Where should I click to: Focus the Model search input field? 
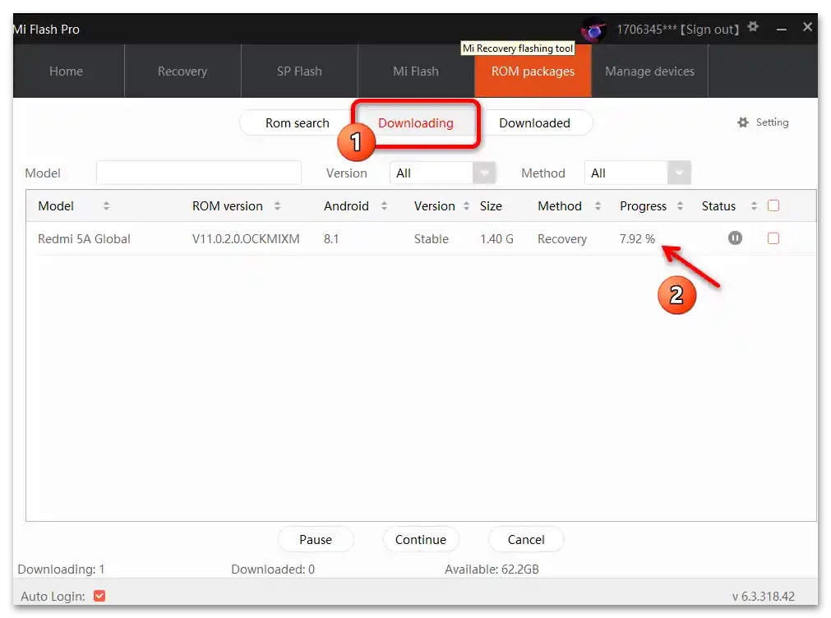[x=199, y=173]
